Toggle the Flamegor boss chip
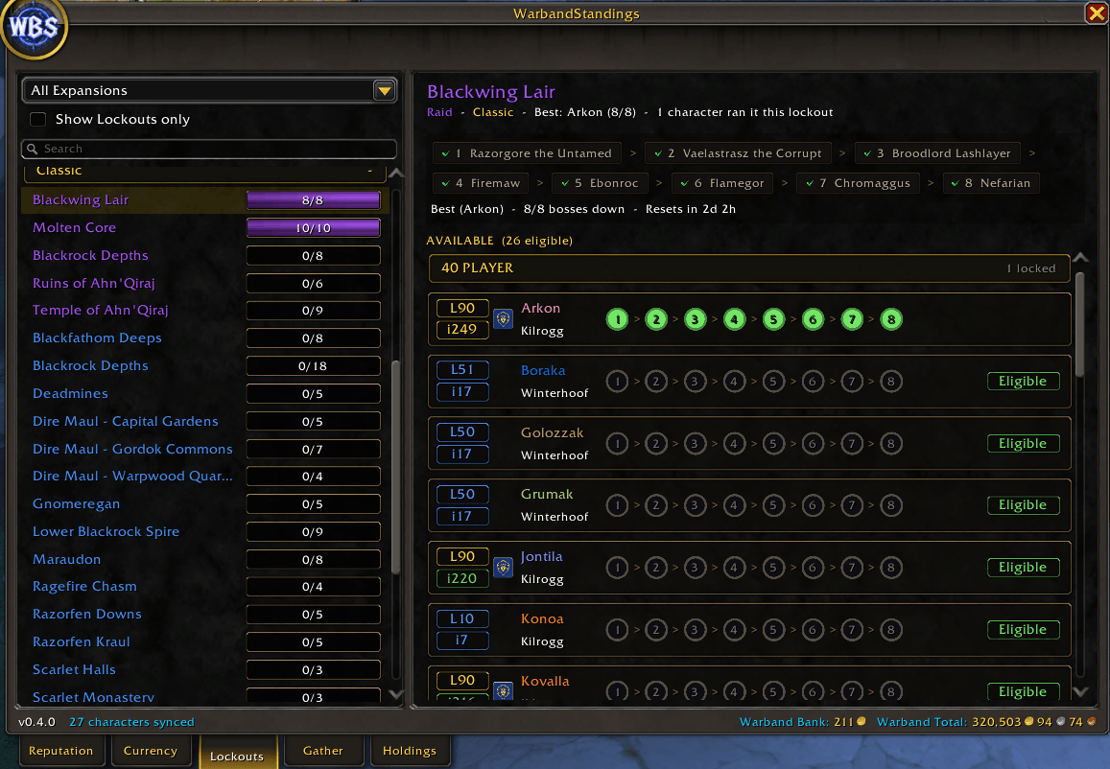The image size is (1110, 769). (x=722, y=183)
